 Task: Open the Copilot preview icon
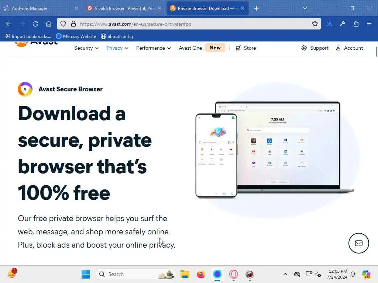(x=366, y=274)
